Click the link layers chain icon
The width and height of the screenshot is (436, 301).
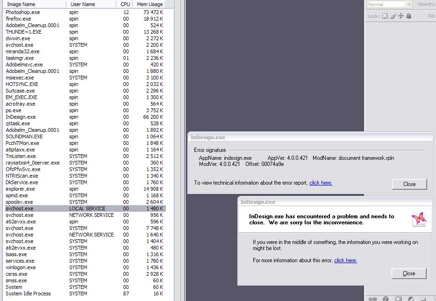(372, 299)
